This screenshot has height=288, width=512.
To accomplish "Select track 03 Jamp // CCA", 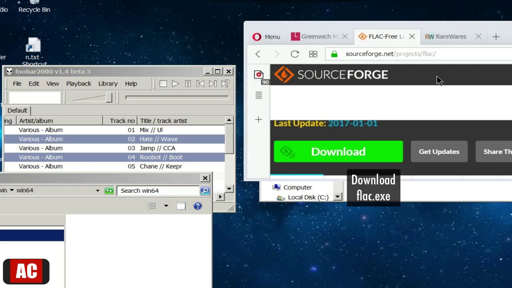I will click(114, 148).
